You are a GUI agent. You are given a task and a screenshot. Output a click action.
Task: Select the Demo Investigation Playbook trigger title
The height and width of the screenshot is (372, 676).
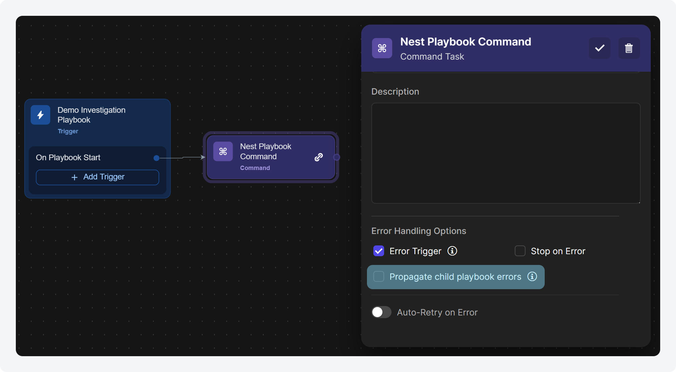(x=92, y=115)
